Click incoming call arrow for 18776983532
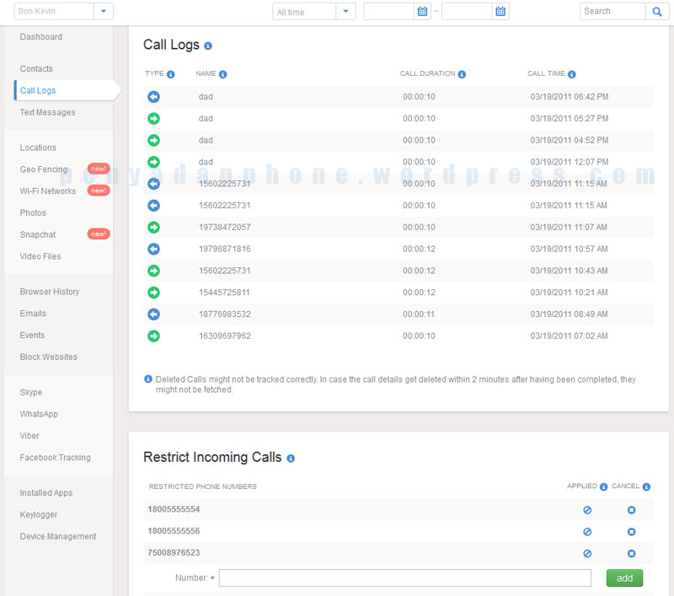The image size is (674, 596). [x=153, y=314]
